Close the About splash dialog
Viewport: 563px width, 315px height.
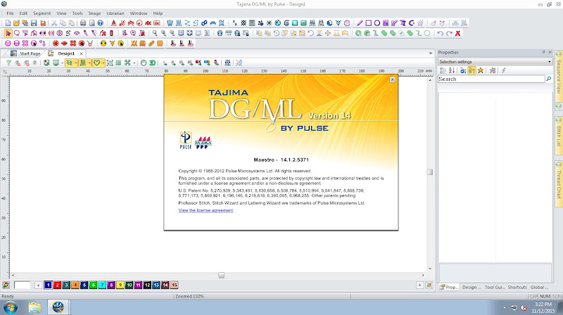click(x=393, y=79)
